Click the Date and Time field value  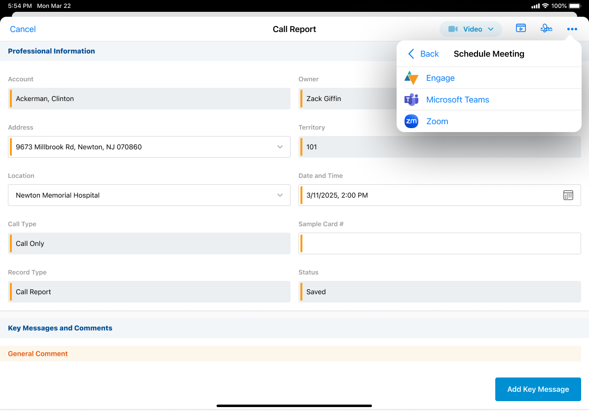[337, 195]
